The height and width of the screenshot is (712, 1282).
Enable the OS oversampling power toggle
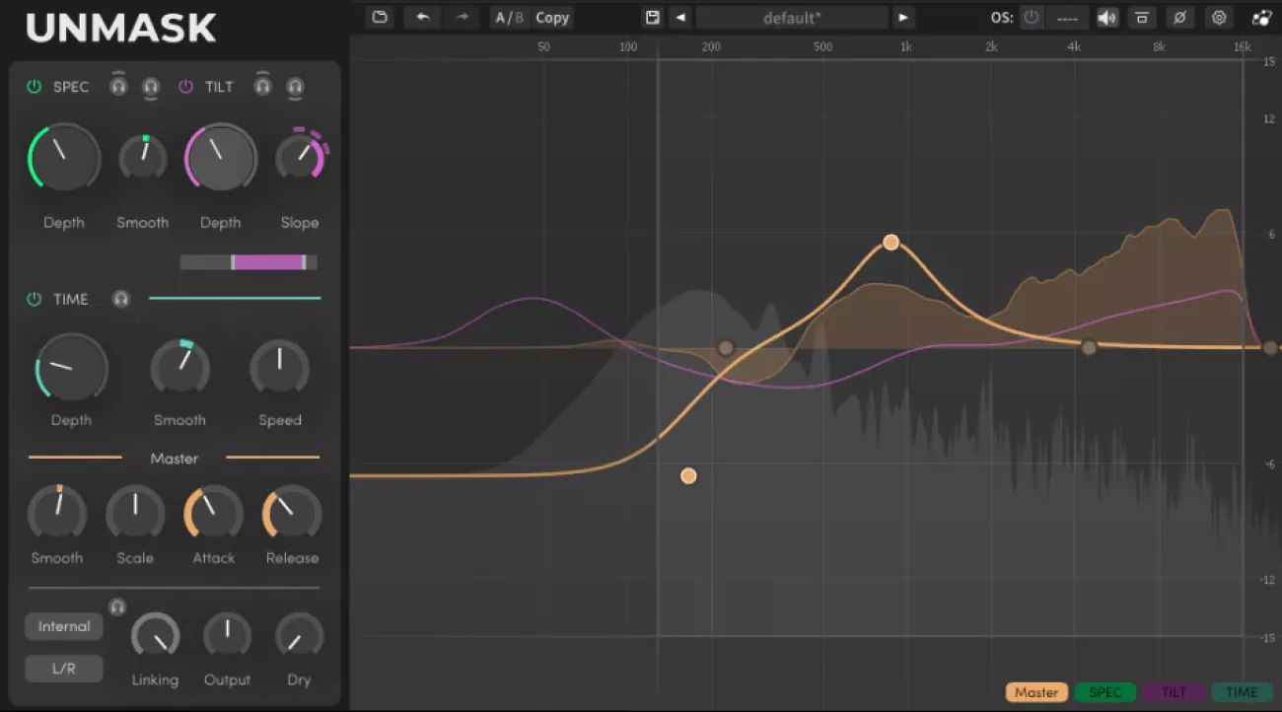(x=1031, y=17)
